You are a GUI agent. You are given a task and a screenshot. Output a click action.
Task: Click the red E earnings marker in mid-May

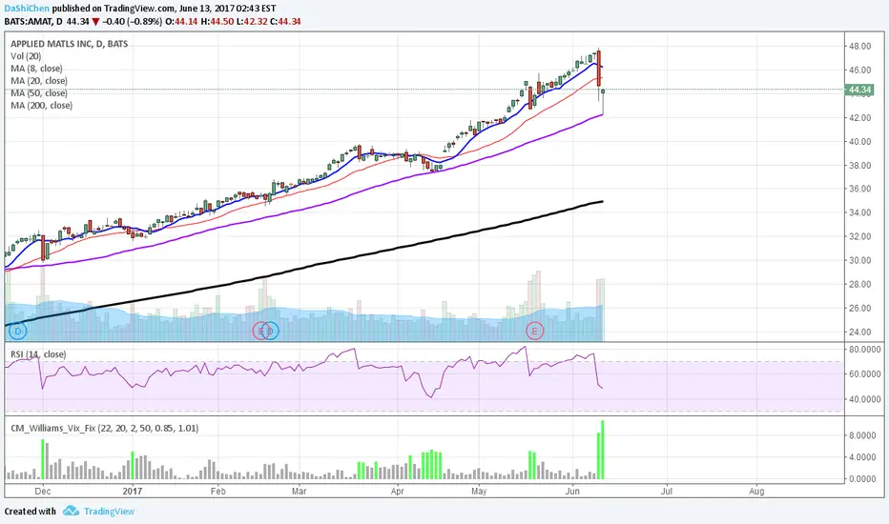(534, 331)
